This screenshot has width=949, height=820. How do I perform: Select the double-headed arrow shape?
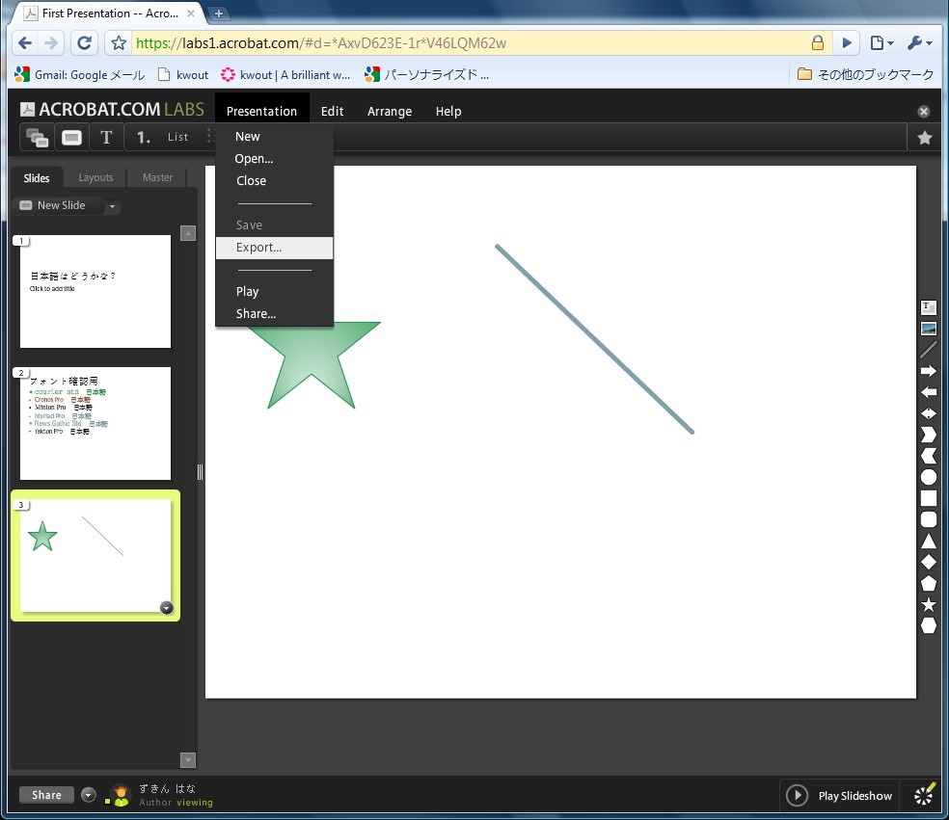(x=928, y=413)
